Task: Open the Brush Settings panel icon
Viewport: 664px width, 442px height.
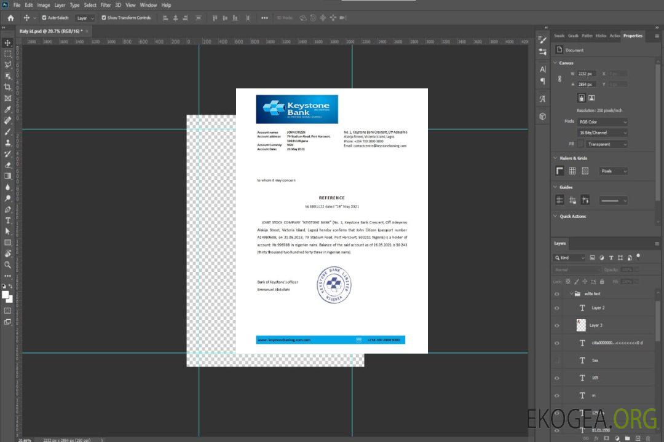Action: pyautogui.click(x=542, y=40)
